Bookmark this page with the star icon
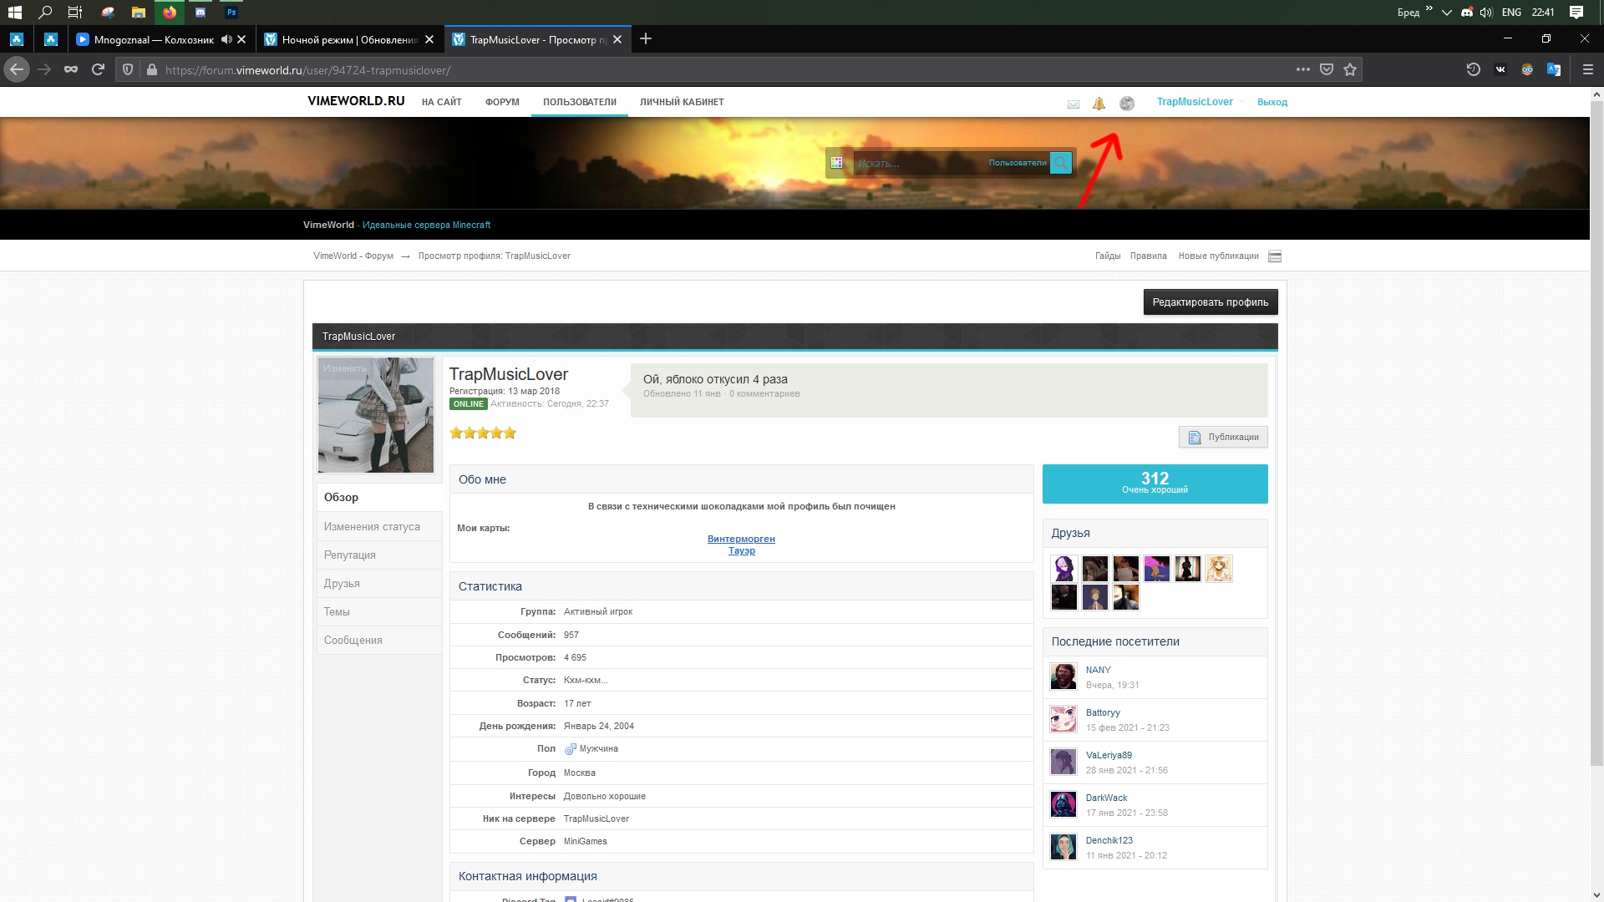The height and width of the screenshot is (902, 1604). 1350,70
